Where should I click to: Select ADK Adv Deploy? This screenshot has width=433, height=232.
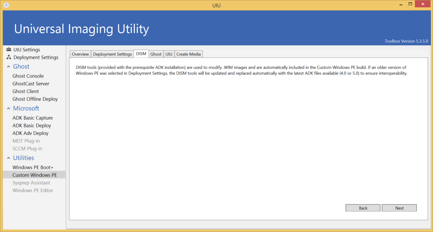point(31,133)
